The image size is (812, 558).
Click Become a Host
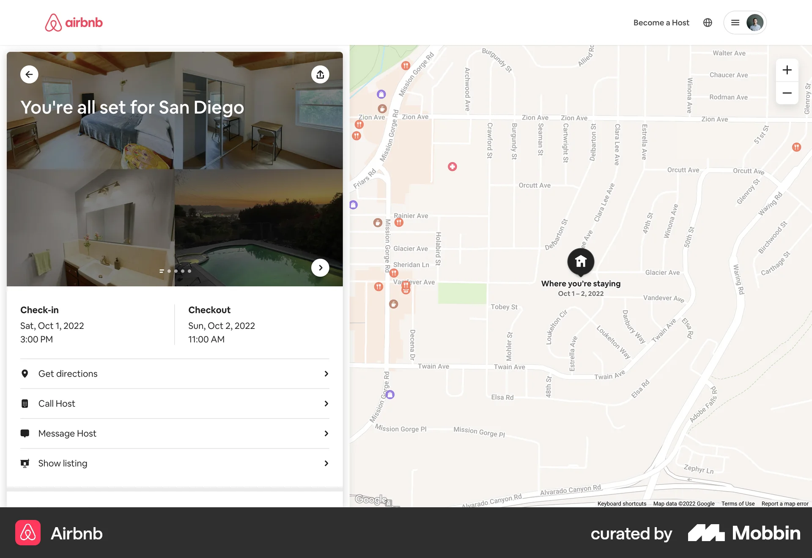pos(661,22)
